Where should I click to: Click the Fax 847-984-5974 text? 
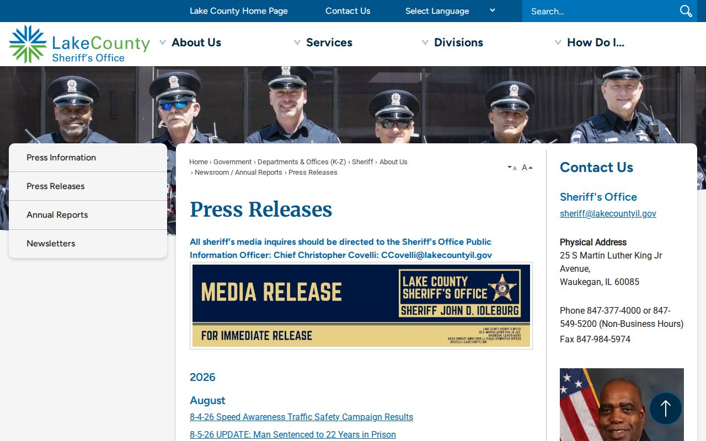click(x=595, y=340)
